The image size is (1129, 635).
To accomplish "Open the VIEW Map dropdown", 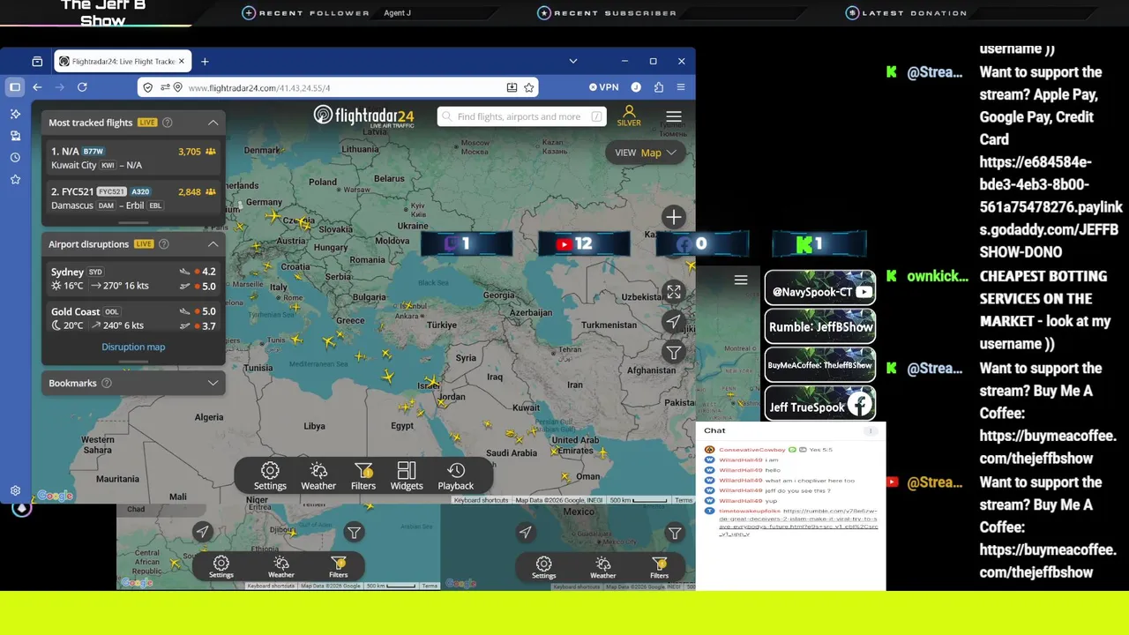I will (646, 153).
